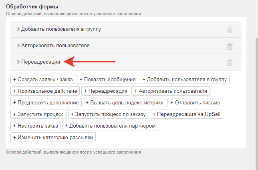Click '+ Запустить процесс по заказу' button
The height and width of the screenshot is (170, 258).
tap(108, 114)
